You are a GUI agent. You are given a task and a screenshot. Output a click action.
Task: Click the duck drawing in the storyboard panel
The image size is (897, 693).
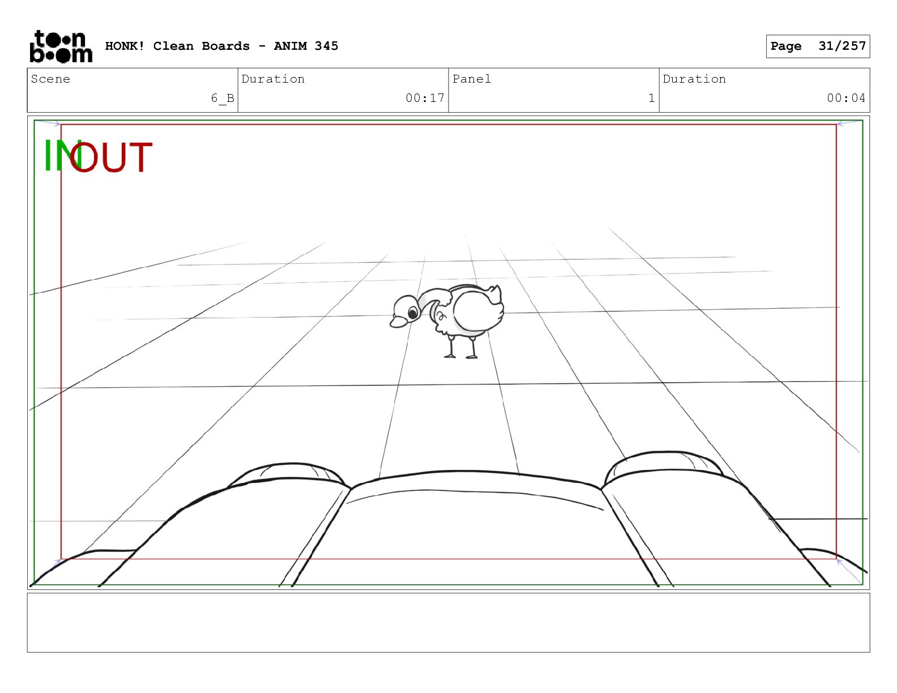(446, 320)
